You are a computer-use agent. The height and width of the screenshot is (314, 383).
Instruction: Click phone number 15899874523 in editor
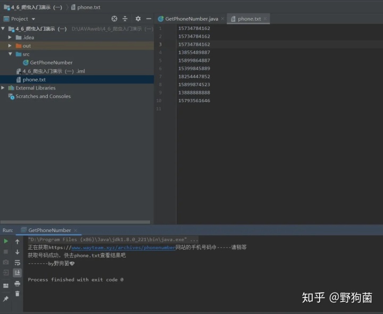point(194,84)
